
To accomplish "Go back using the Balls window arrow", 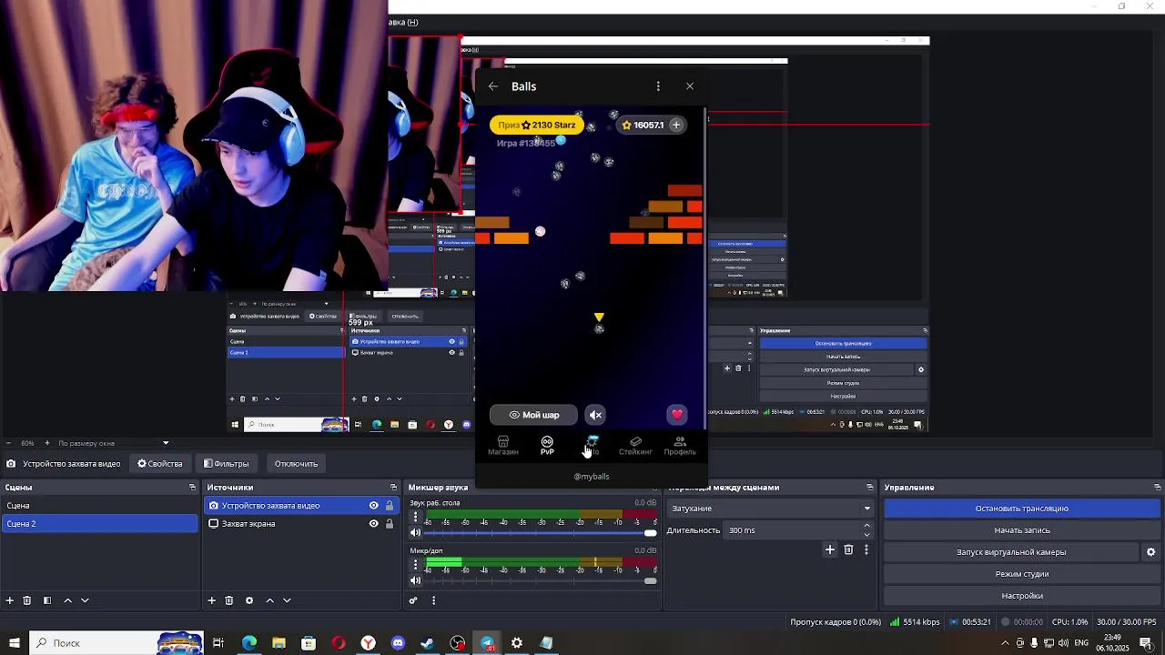I will tap(492, 86).
